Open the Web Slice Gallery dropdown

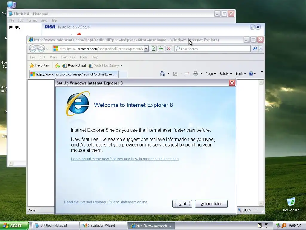click(x=105, y=66)
